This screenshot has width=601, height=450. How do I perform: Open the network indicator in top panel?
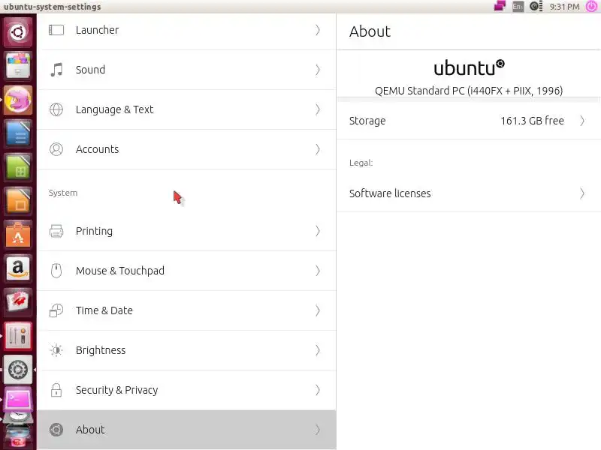tap(500, 6)
